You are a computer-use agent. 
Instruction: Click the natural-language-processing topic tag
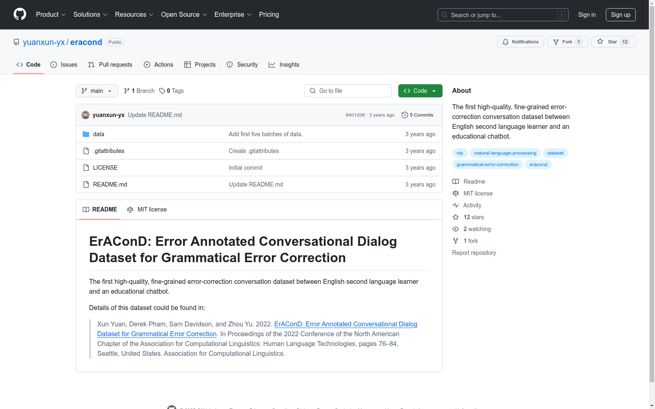click(505, 153)
